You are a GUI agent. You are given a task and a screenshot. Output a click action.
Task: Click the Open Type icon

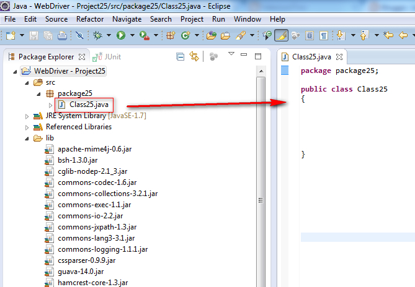pyautogui.click(x=212, y=35)
